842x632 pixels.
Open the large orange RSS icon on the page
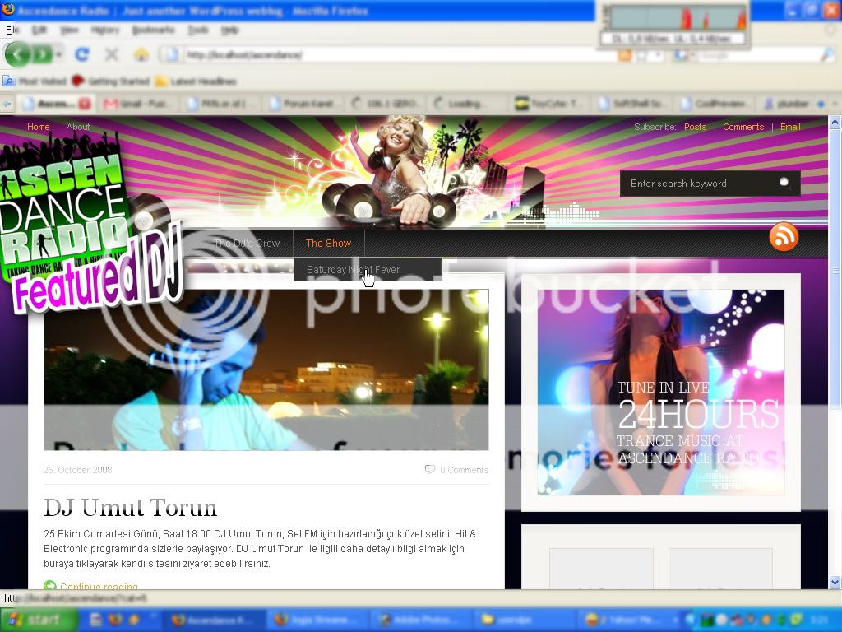[784, 236]
